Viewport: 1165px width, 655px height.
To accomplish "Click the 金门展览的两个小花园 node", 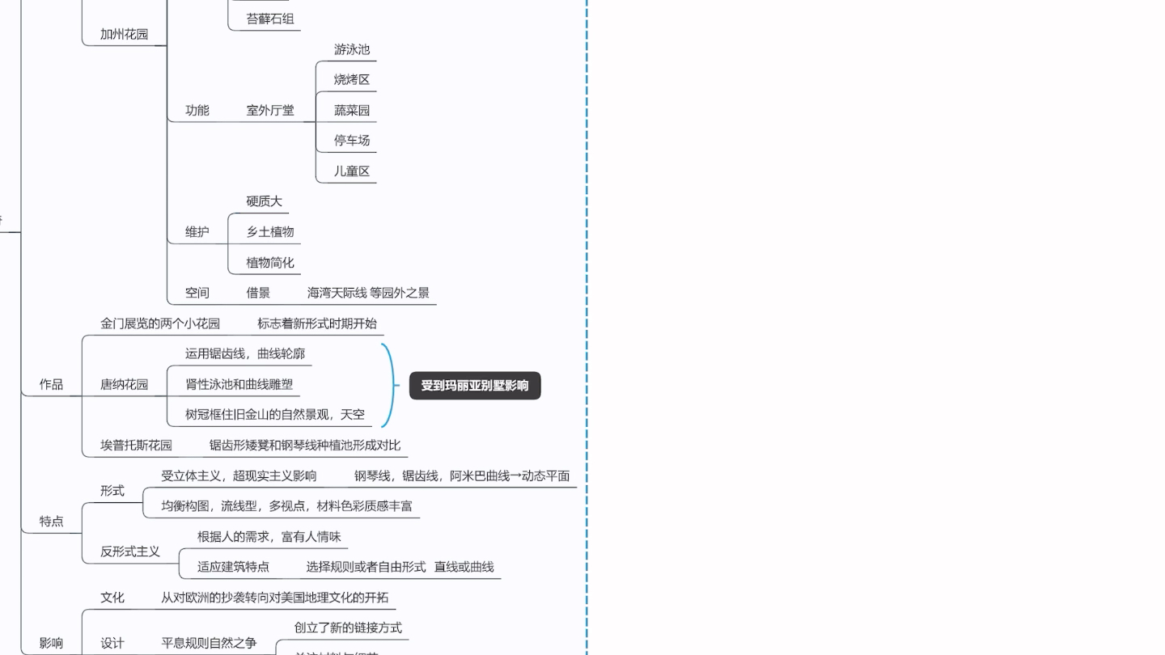I will [160, 323].
